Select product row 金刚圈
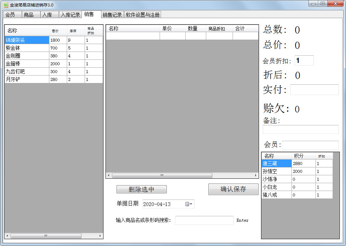The image size is (346, 246). pyautogui.click(x=54, y=56)
